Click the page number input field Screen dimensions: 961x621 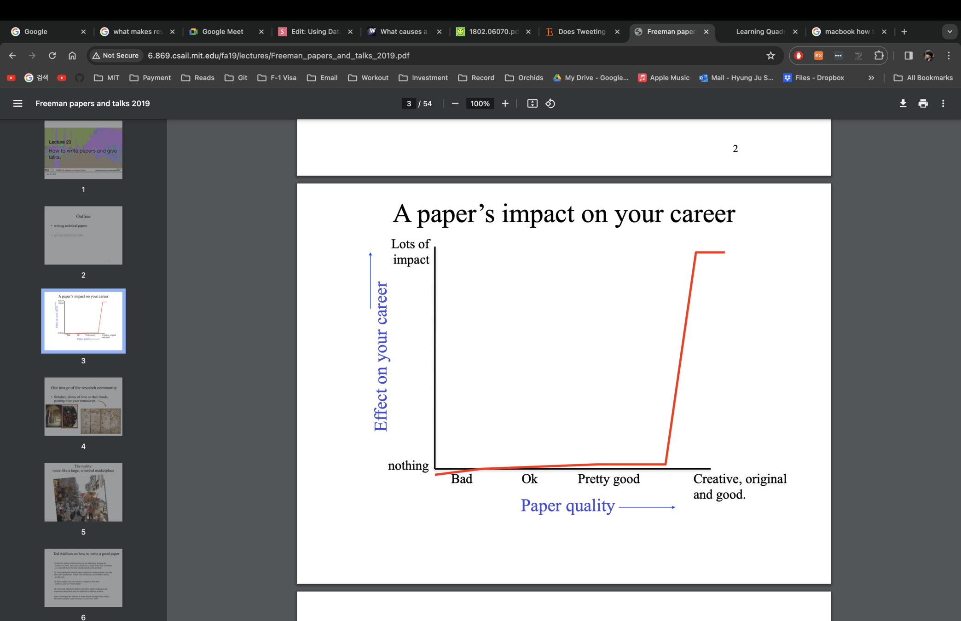(408, 103)
